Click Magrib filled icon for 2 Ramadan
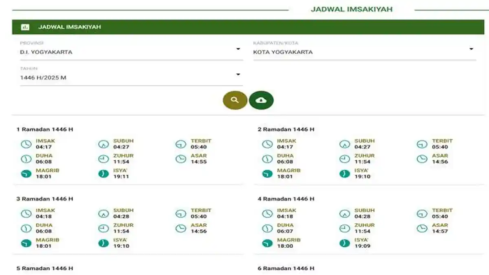The width and height of the screenshot is (489, 275). (267, 174)
